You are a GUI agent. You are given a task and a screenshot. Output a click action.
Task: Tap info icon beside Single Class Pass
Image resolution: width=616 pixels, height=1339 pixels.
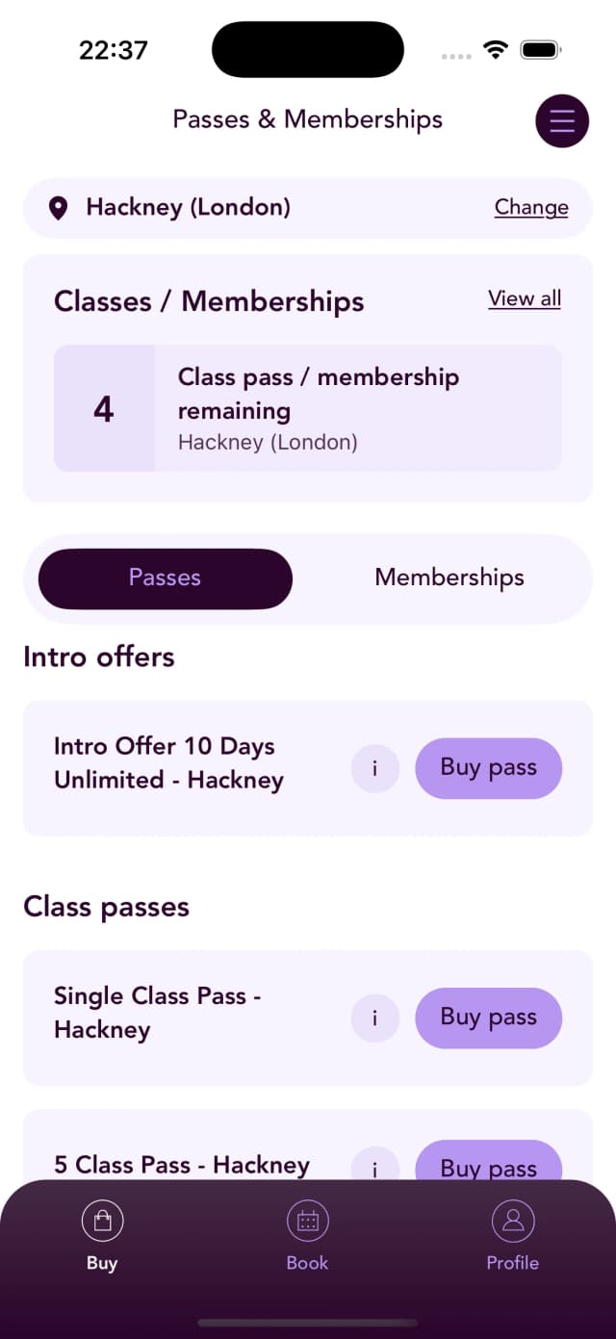pyautogui.click(x=374, y=1017)
